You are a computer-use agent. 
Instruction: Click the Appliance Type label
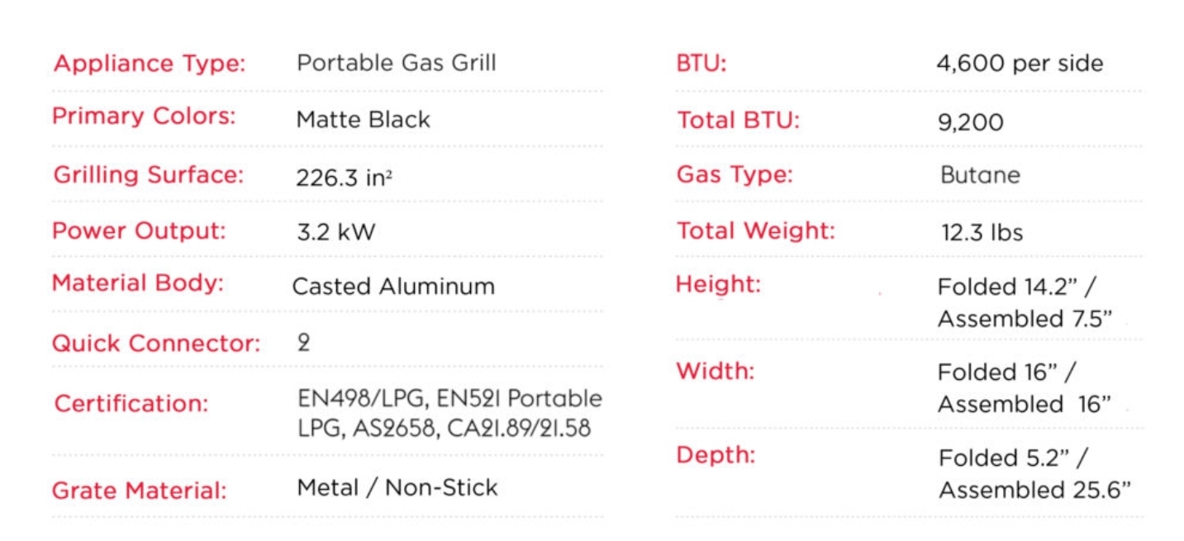[x=150, y=64]
